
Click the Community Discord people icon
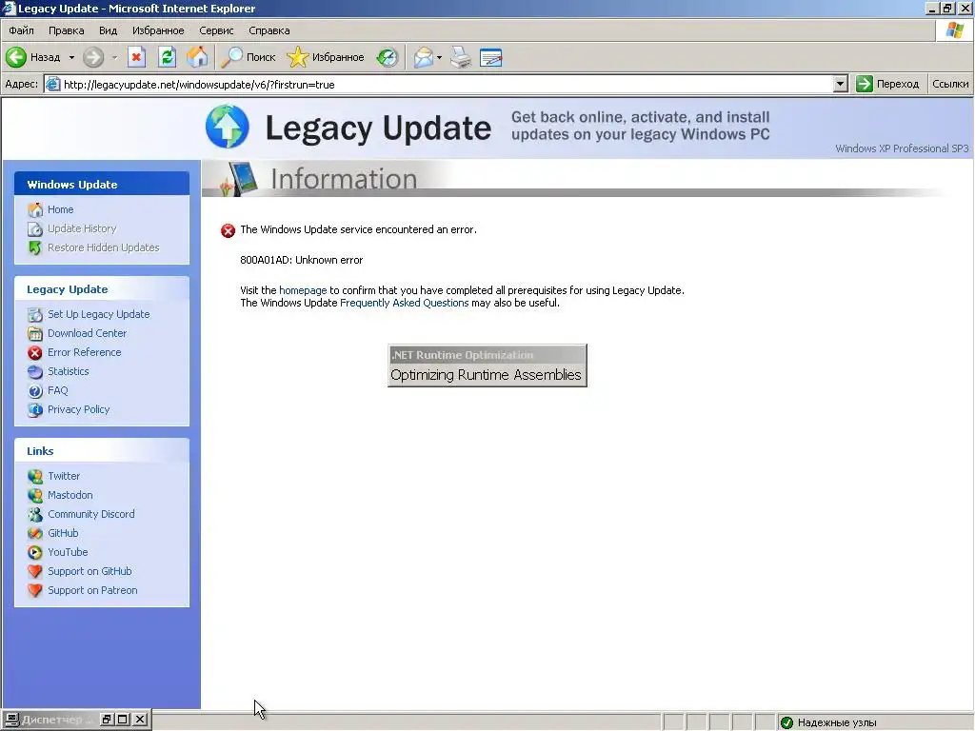35,514
